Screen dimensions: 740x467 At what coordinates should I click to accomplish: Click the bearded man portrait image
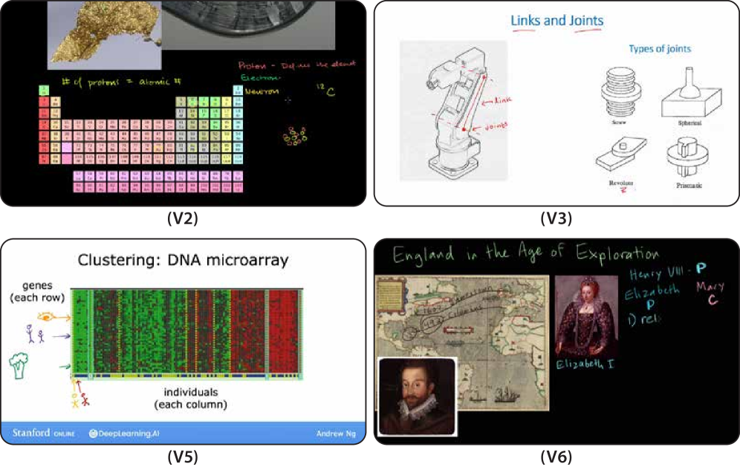pos(418,396)
